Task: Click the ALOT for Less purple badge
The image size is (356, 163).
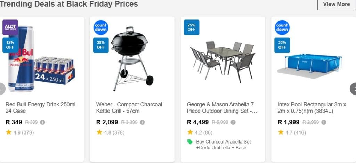Action: [10, 27]
